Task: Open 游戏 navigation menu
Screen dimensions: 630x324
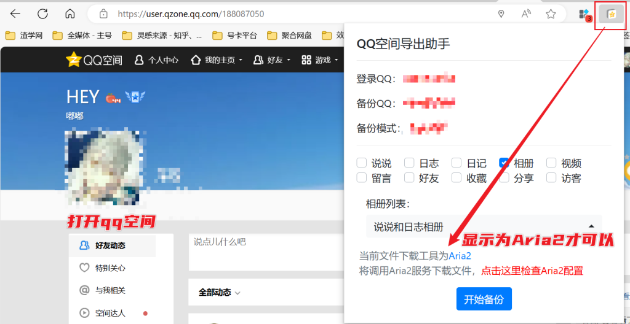Action: [319, 60]
